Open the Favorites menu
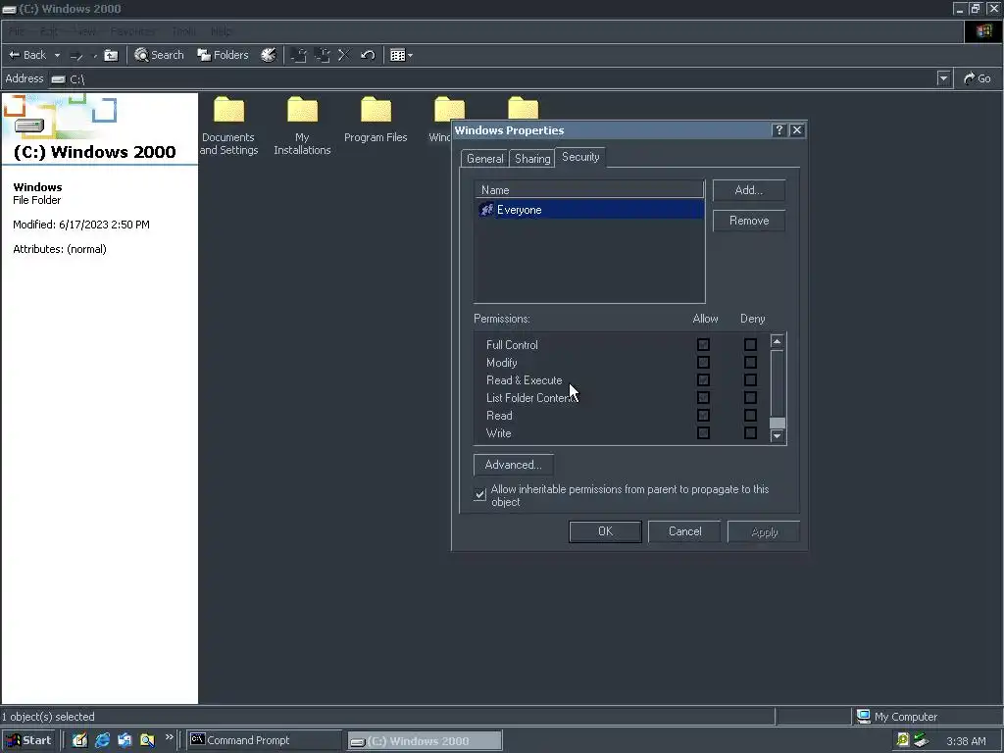 pos(132,31)
